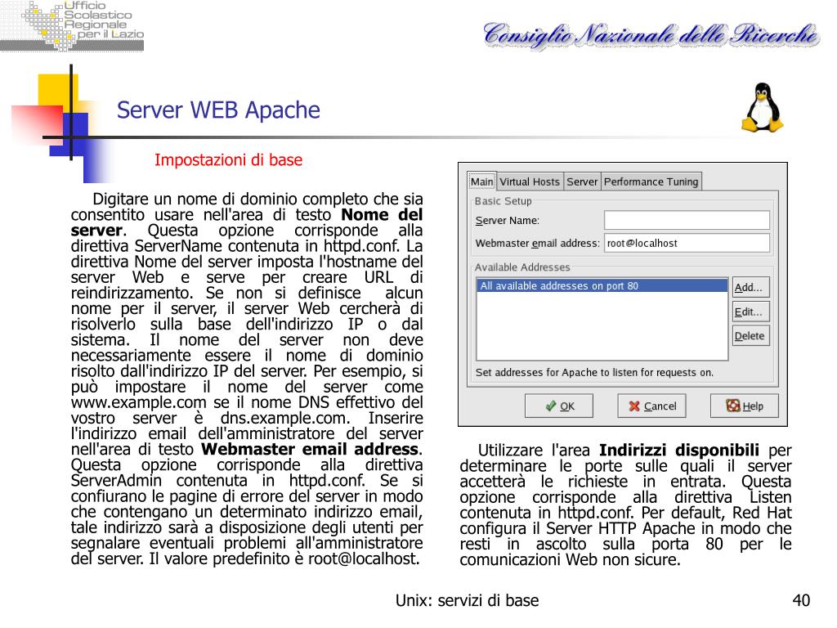Click the Add... button
The width and height of the screenshot is (837, 628).
pos(750,287)
